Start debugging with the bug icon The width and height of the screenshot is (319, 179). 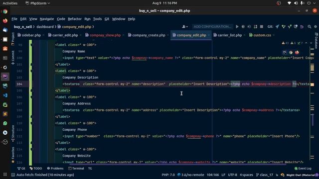(243, 26)
